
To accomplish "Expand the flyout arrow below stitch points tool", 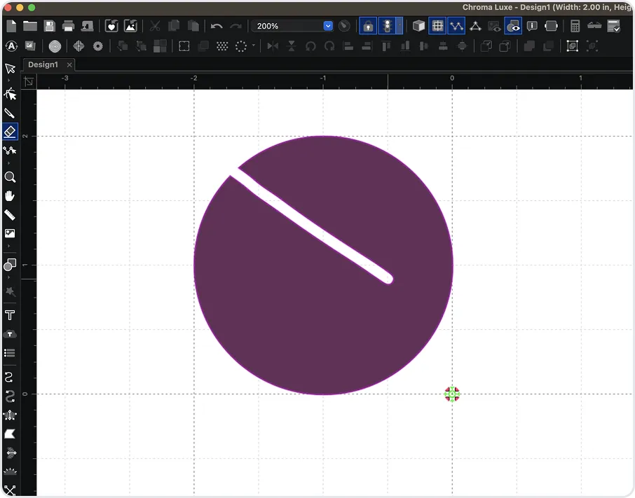I will 9,163.
